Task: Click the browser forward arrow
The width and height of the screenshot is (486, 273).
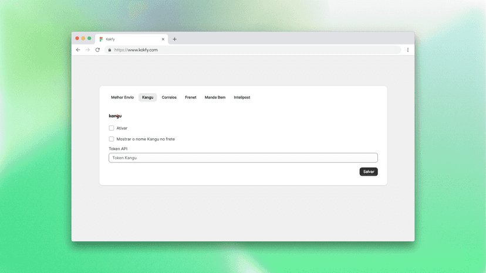Action: [x=87, y=50]
